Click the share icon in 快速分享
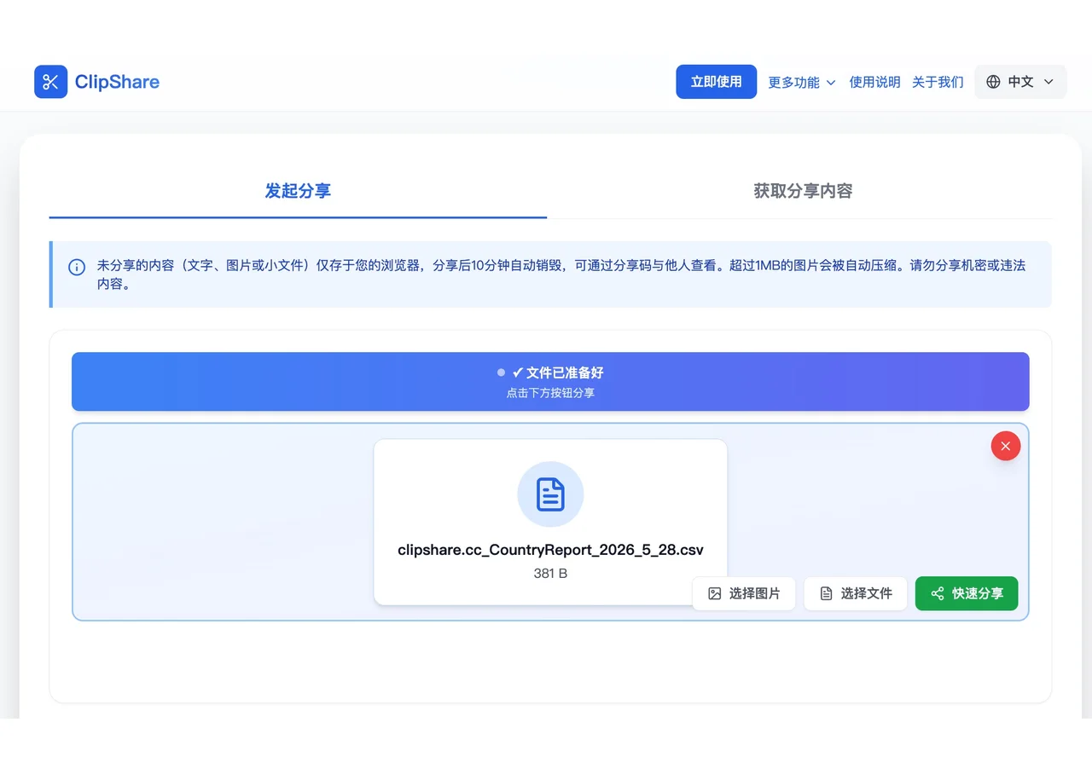 [938, 593]
